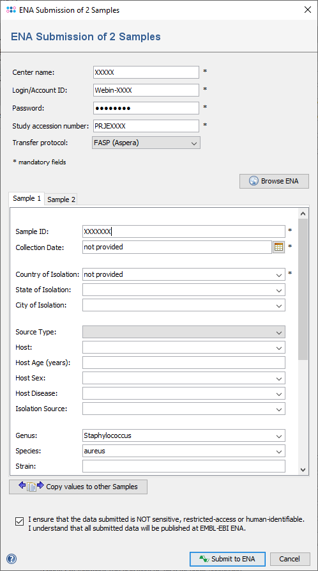Click the Browse ENA globe button
This screenshot has width=318, height=571.
[274, 181]
